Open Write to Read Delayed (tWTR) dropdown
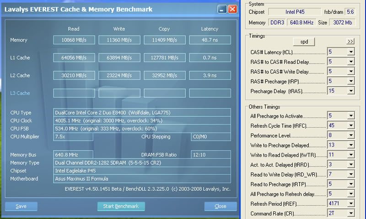 [x=351, y=155]
